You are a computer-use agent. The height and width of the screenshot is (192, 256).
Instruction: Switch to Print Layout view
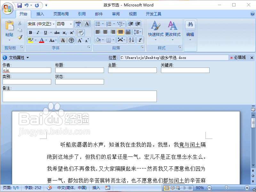click(166, 188)
